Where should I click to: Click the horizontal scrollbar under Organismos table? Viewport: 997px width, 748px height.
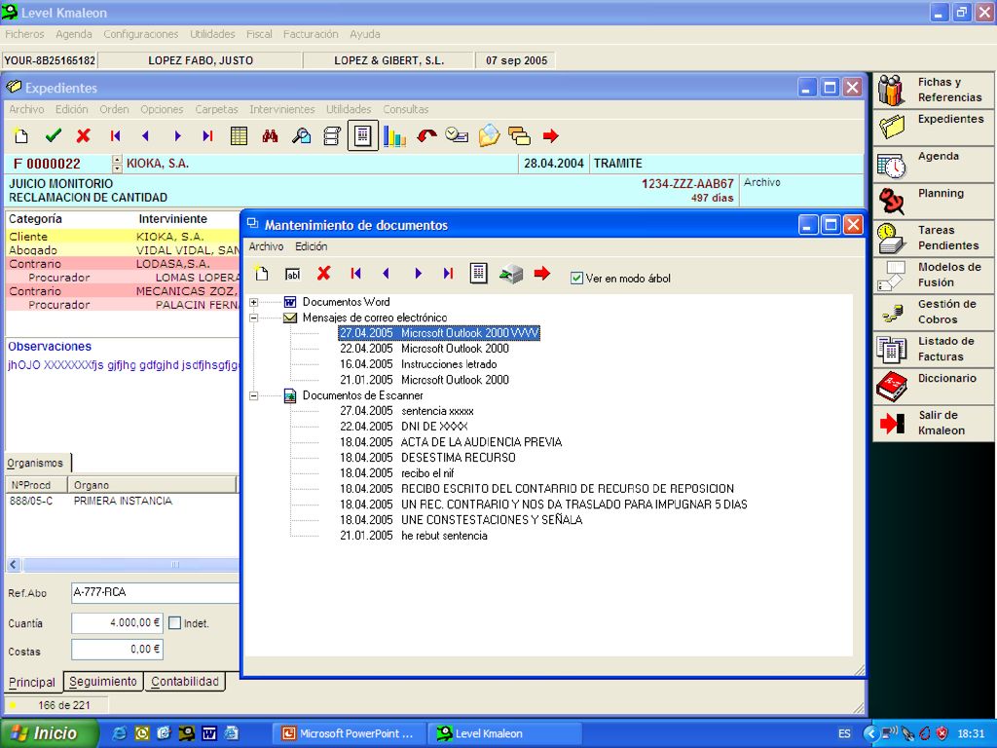122,564
